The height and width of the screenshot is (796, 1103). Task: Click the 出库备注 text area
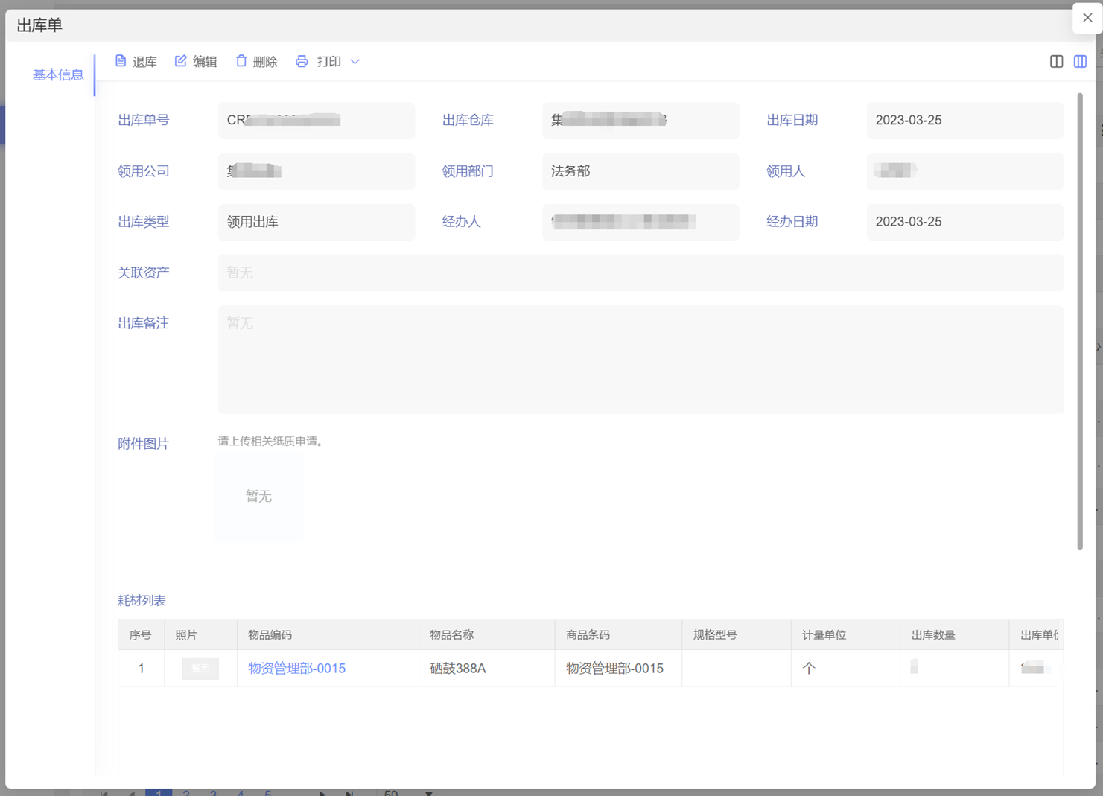click(x=640, y=360)
